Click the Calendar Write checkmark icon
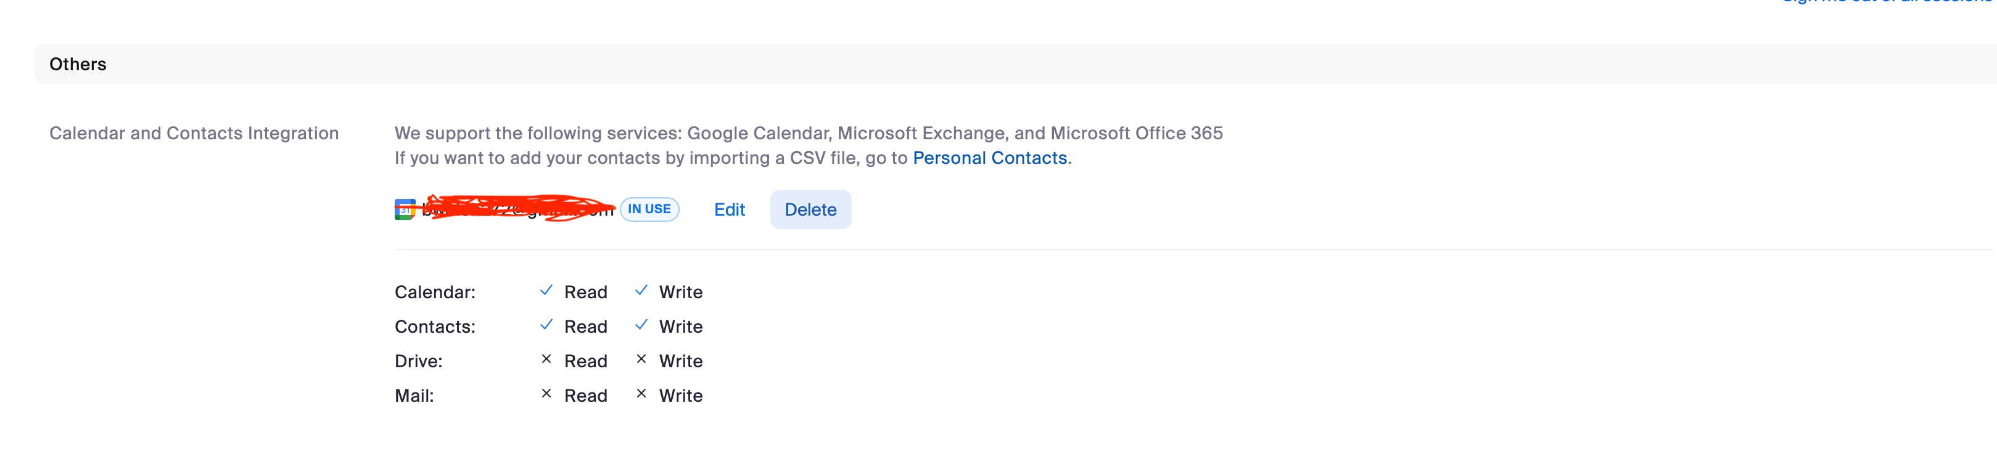The width and height of the screenshot is (1997, 472). tap(641, 291)
